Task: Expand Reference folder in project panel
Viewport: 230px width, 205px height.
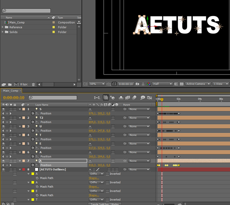Action: pyautogui.click(x=3, y=27)
